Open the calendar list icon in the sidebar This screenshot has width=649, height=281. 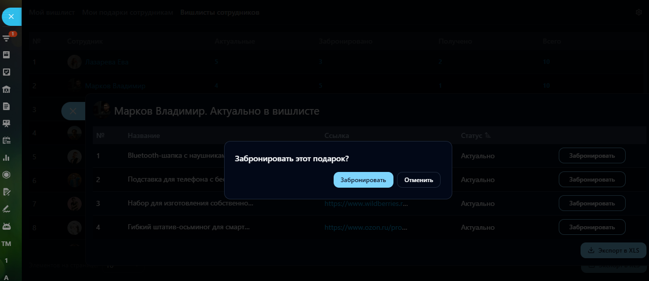pyautogui.click(x=7, y=140)
